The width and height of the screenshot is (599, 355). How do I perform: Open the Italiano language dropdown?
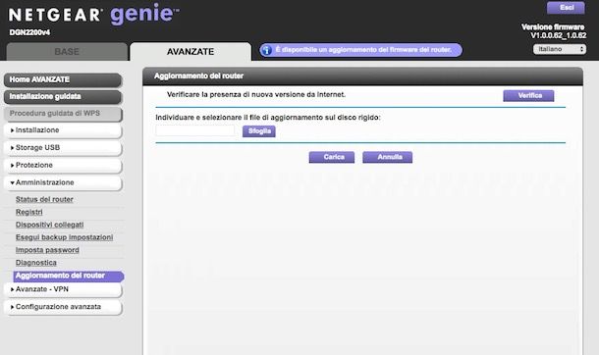coord(560,49)
